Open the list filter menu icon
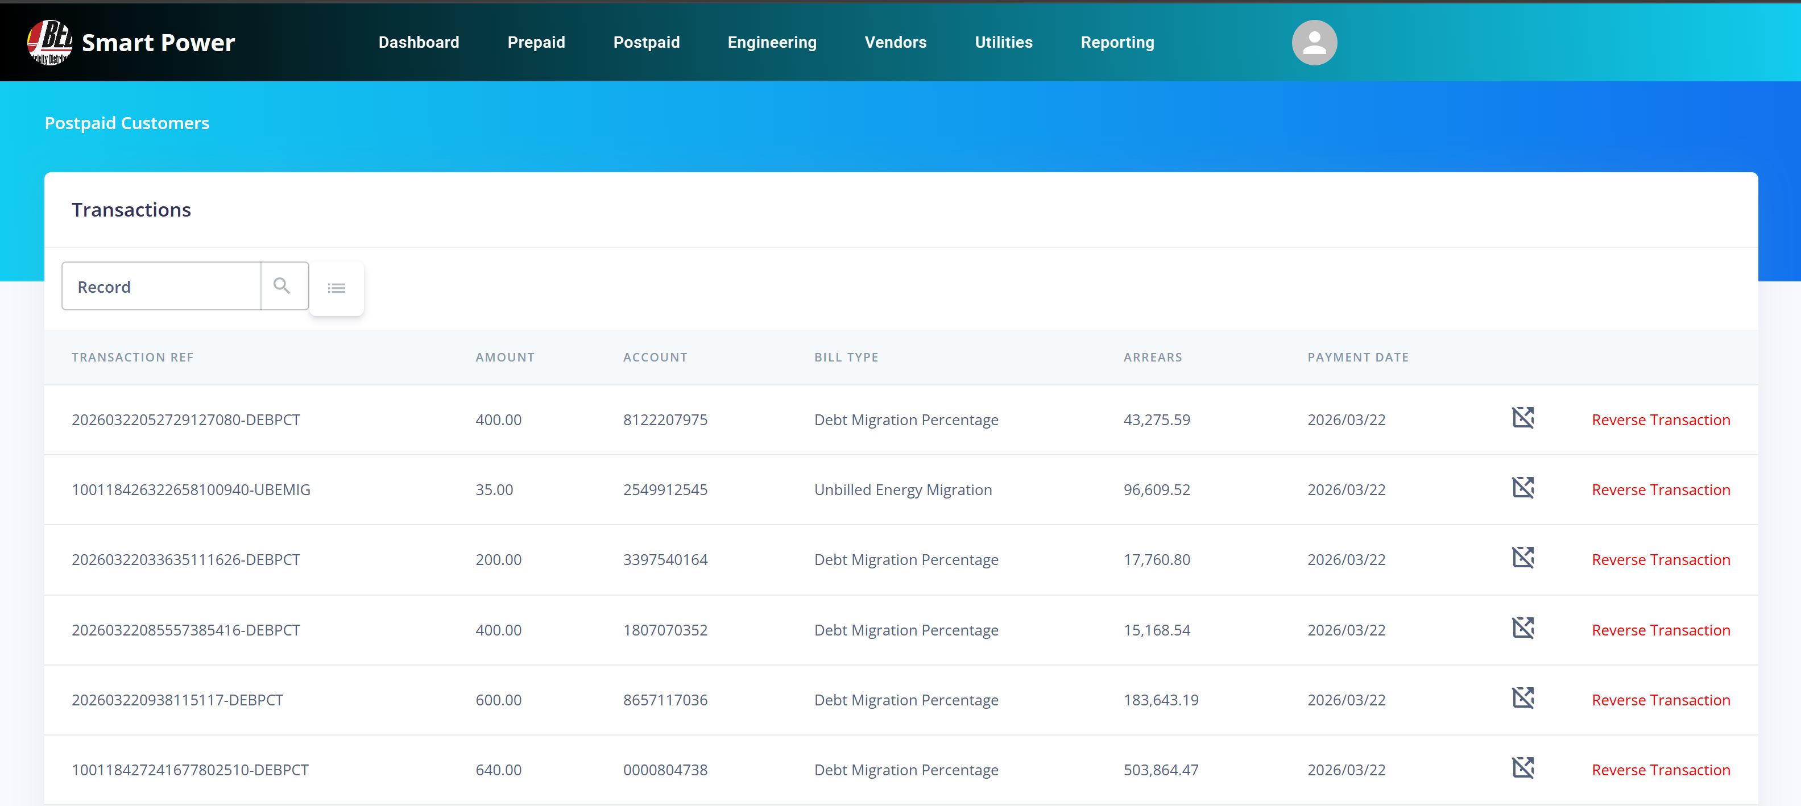1801x806 pixels. tap(336, 288)
